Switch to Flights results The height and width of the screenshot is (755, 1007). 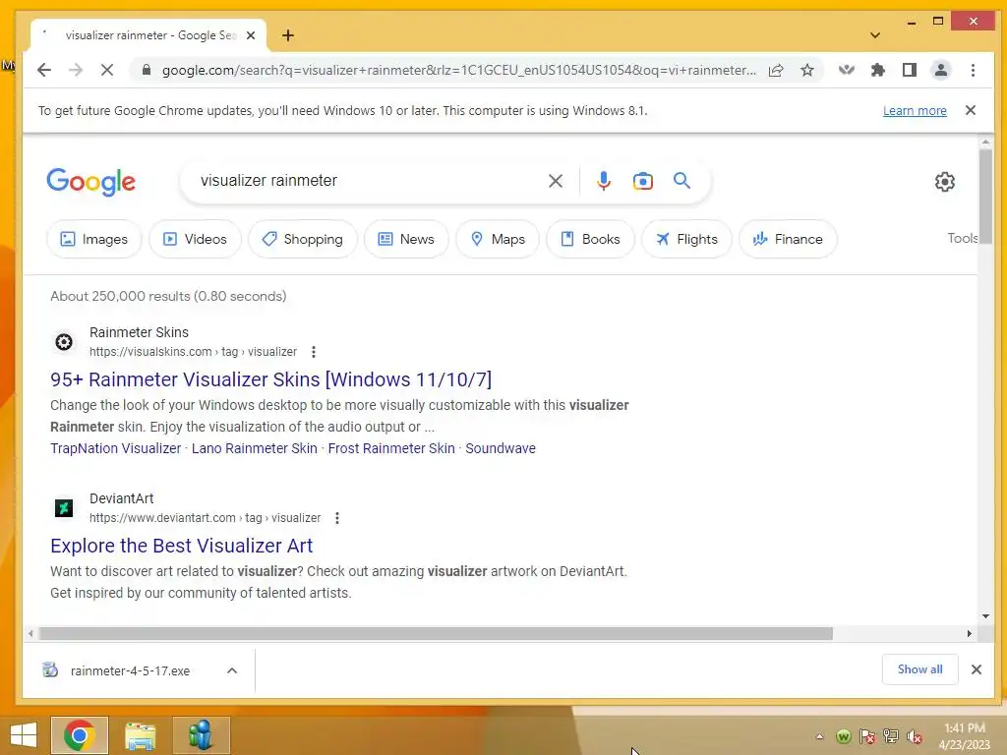686,239
